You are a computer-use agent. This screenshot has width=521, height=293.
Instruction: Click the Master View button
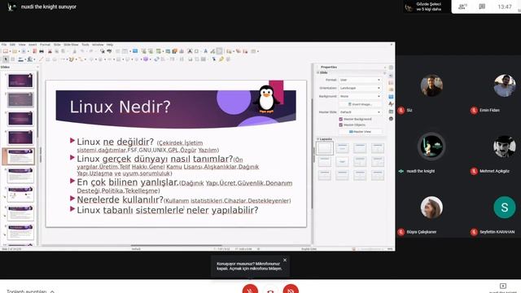[x=360, y=132]
